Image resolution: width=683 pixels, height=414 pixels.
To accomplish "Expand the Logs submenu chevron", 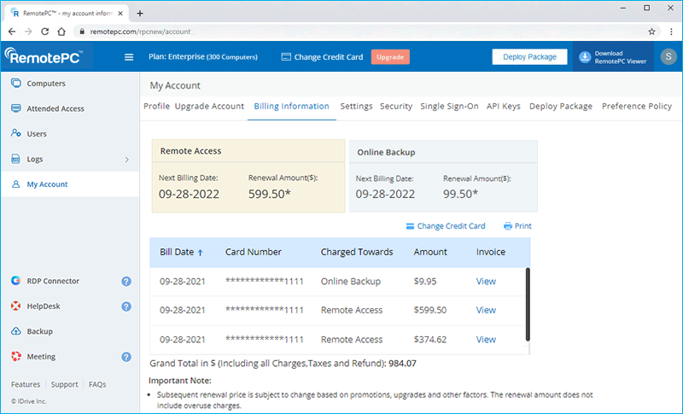I will (126, 160).
